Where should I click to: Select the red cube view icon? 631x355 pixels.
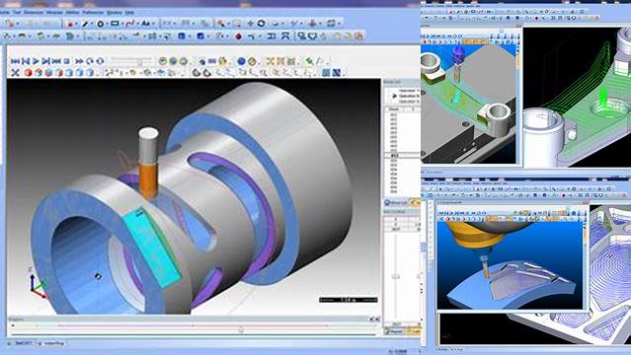coord(28,73)
